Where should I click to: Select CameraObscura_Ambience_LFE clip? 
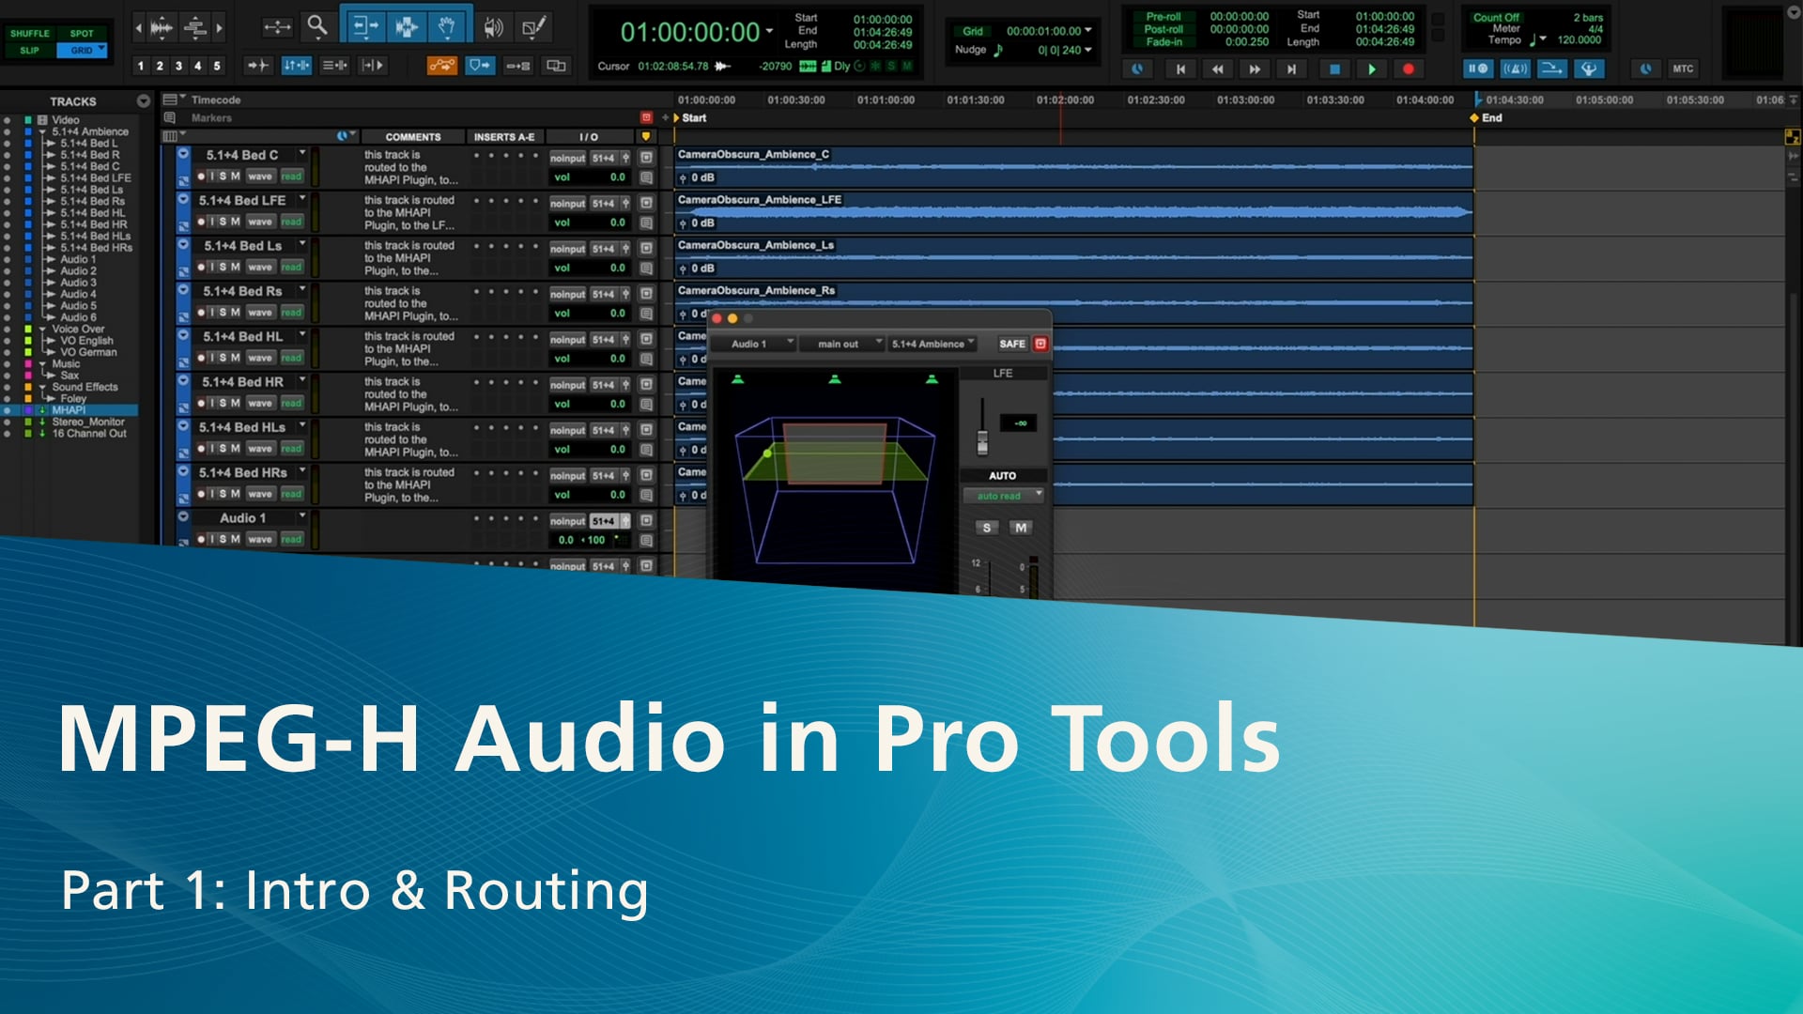(1073, 212)
